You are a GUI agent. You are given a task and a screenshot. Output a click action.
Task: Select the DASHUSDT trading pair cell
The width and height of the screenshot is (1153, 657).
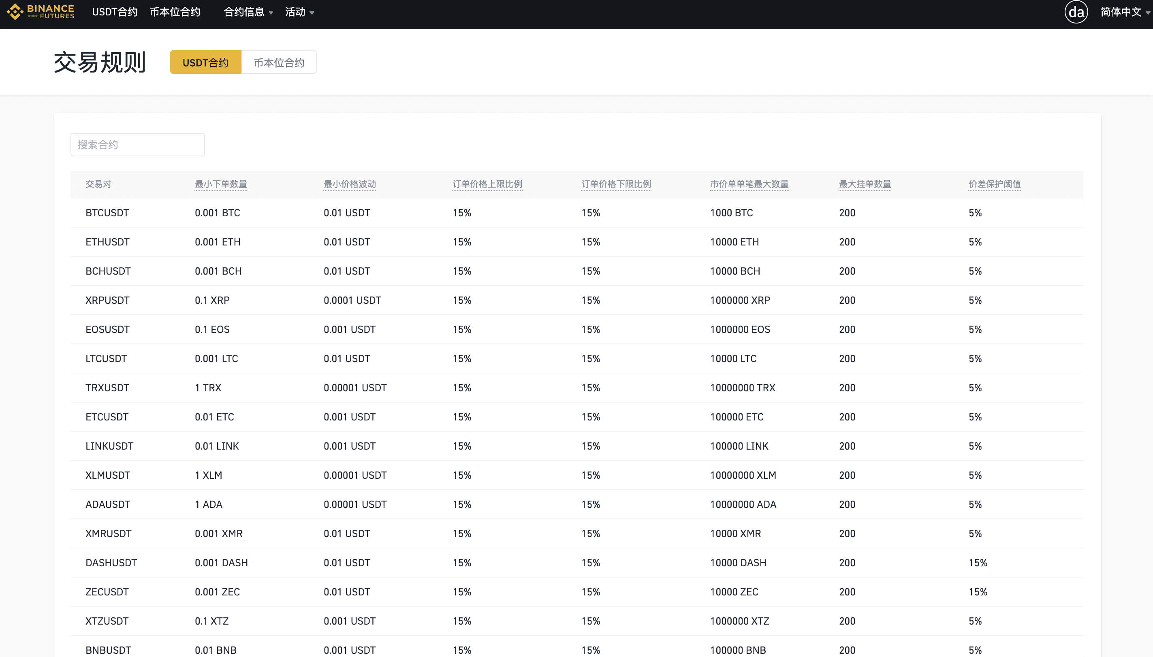(111, 563)
